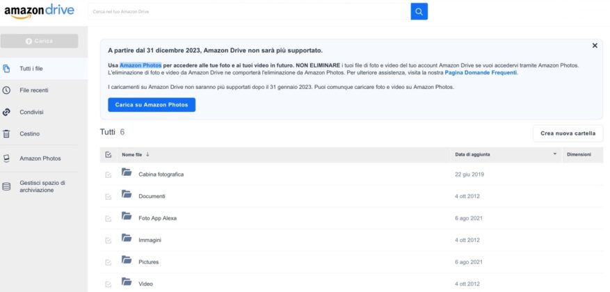Click the Pictures folder icon
The height and width of the screenshot is (292, 610).
click(127, 259)
